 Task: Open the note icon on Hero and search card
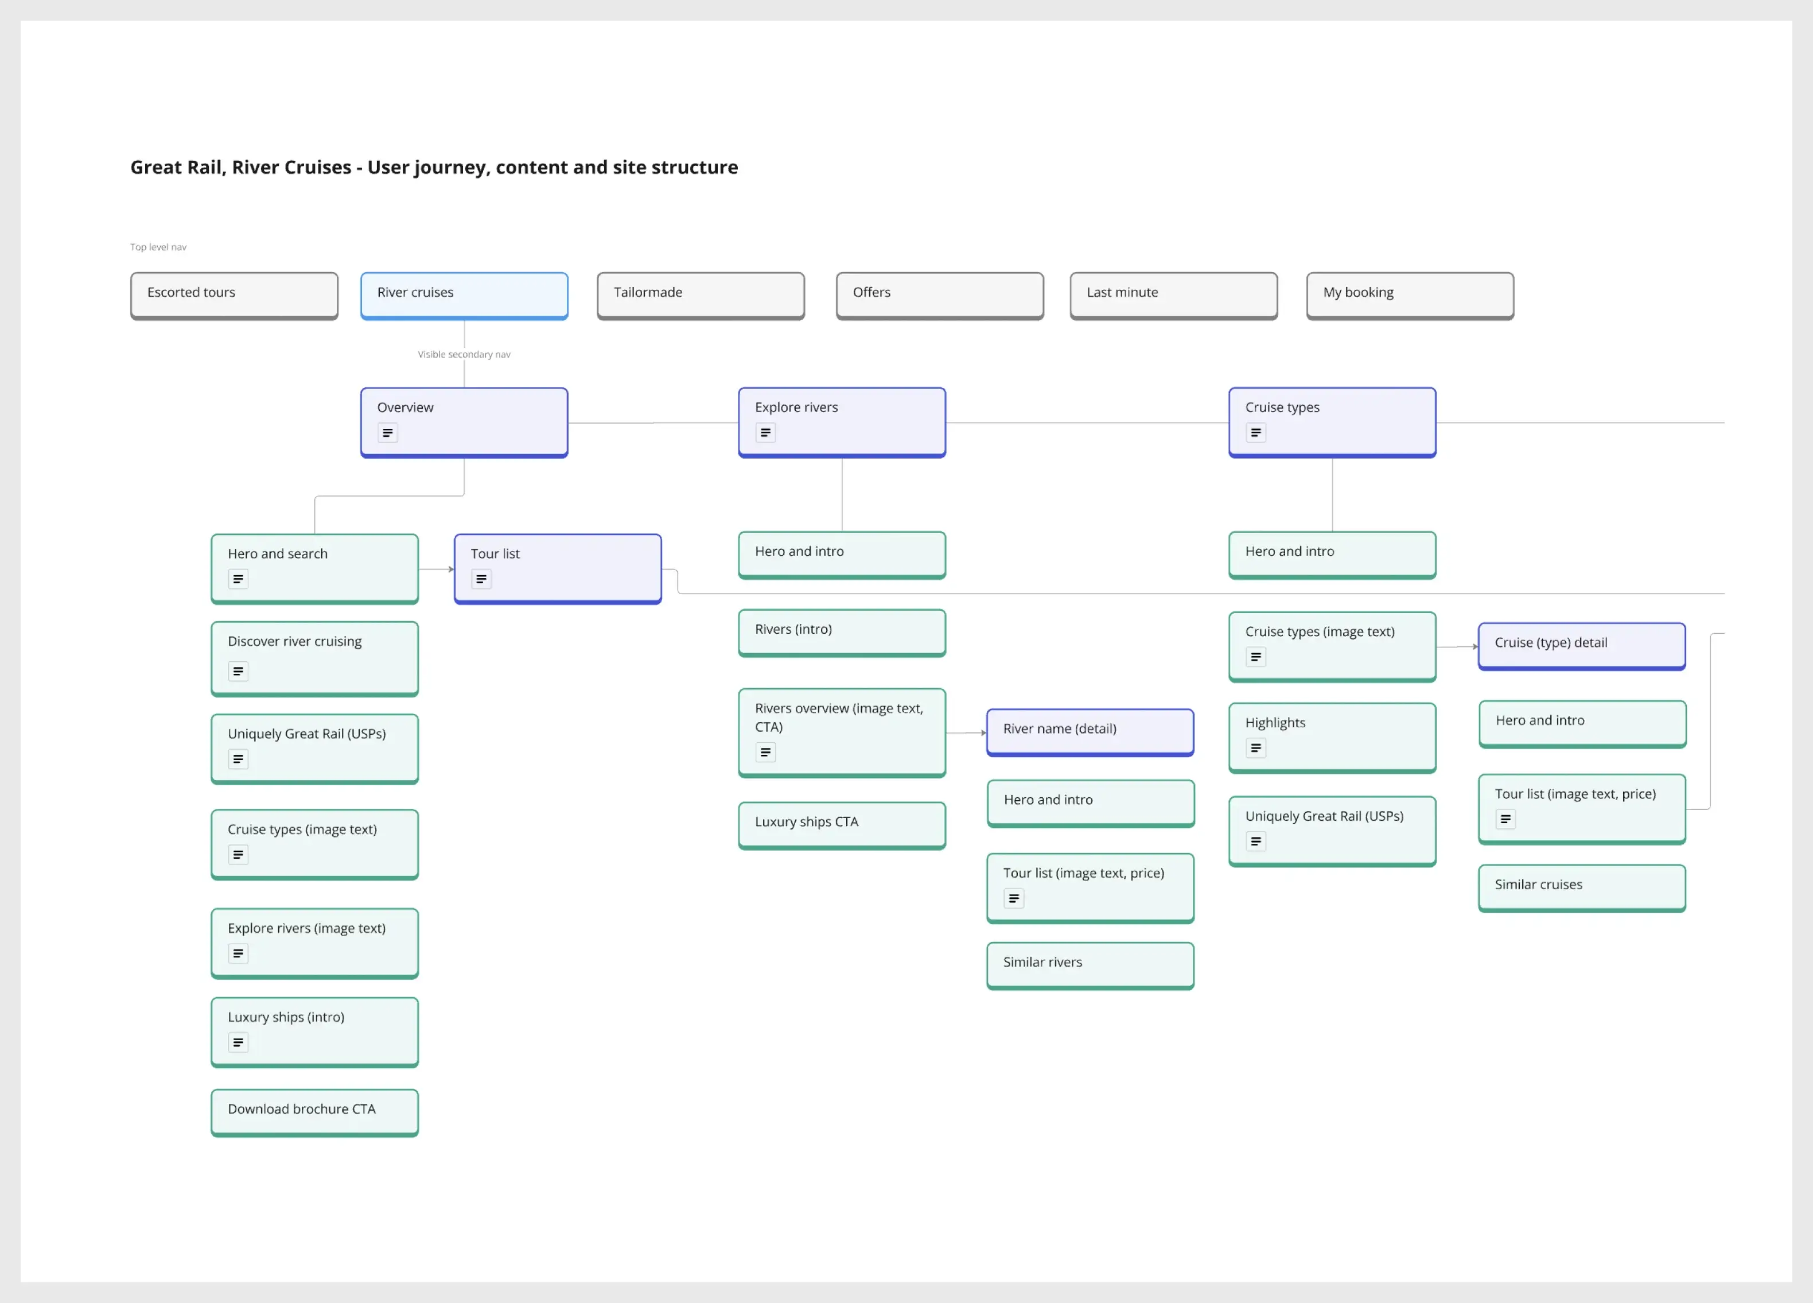[238, 579]
